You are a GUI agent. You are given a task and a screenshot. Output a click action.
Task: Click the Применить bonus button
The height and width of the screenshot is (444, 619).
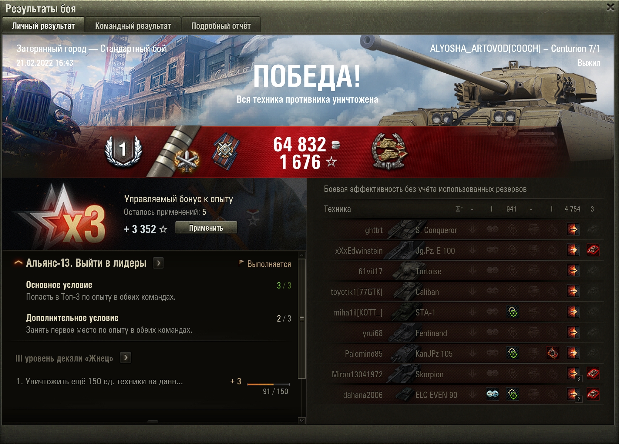[206, 228]
